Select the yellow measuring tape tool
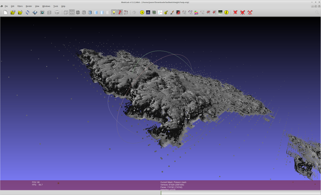The width and height of the screenshot is (321, 195). 166,12
